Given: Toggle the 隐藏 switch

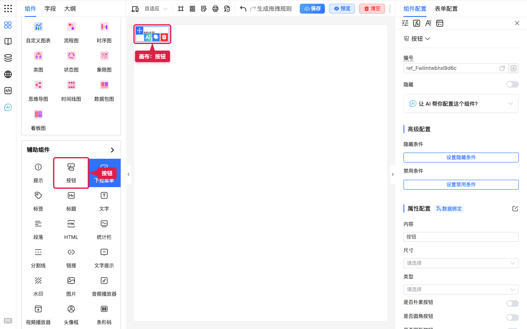Looking at the screenshot, I should [x=513, y=84].
